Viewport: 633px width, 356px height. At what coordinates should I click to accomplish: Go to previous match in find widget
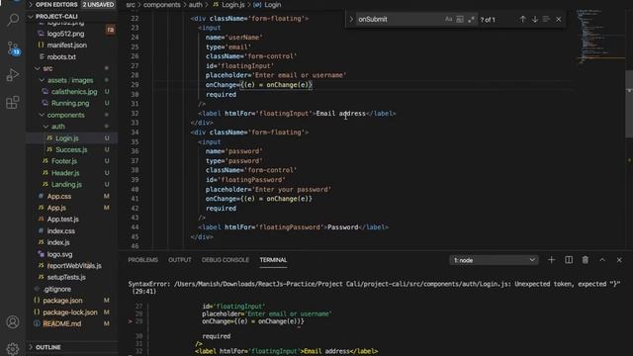(523, 20)
